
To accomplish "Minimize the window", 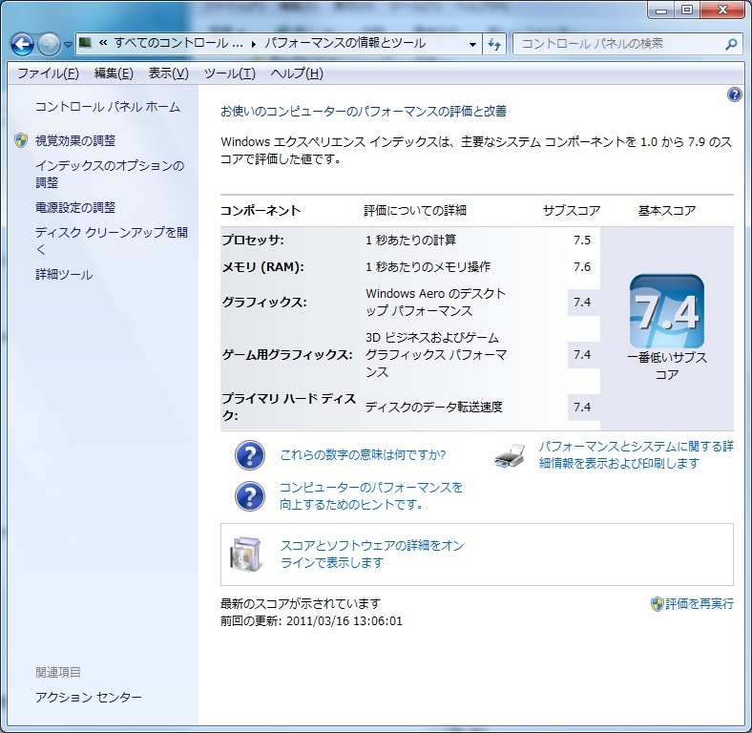I will pos(661,10).
